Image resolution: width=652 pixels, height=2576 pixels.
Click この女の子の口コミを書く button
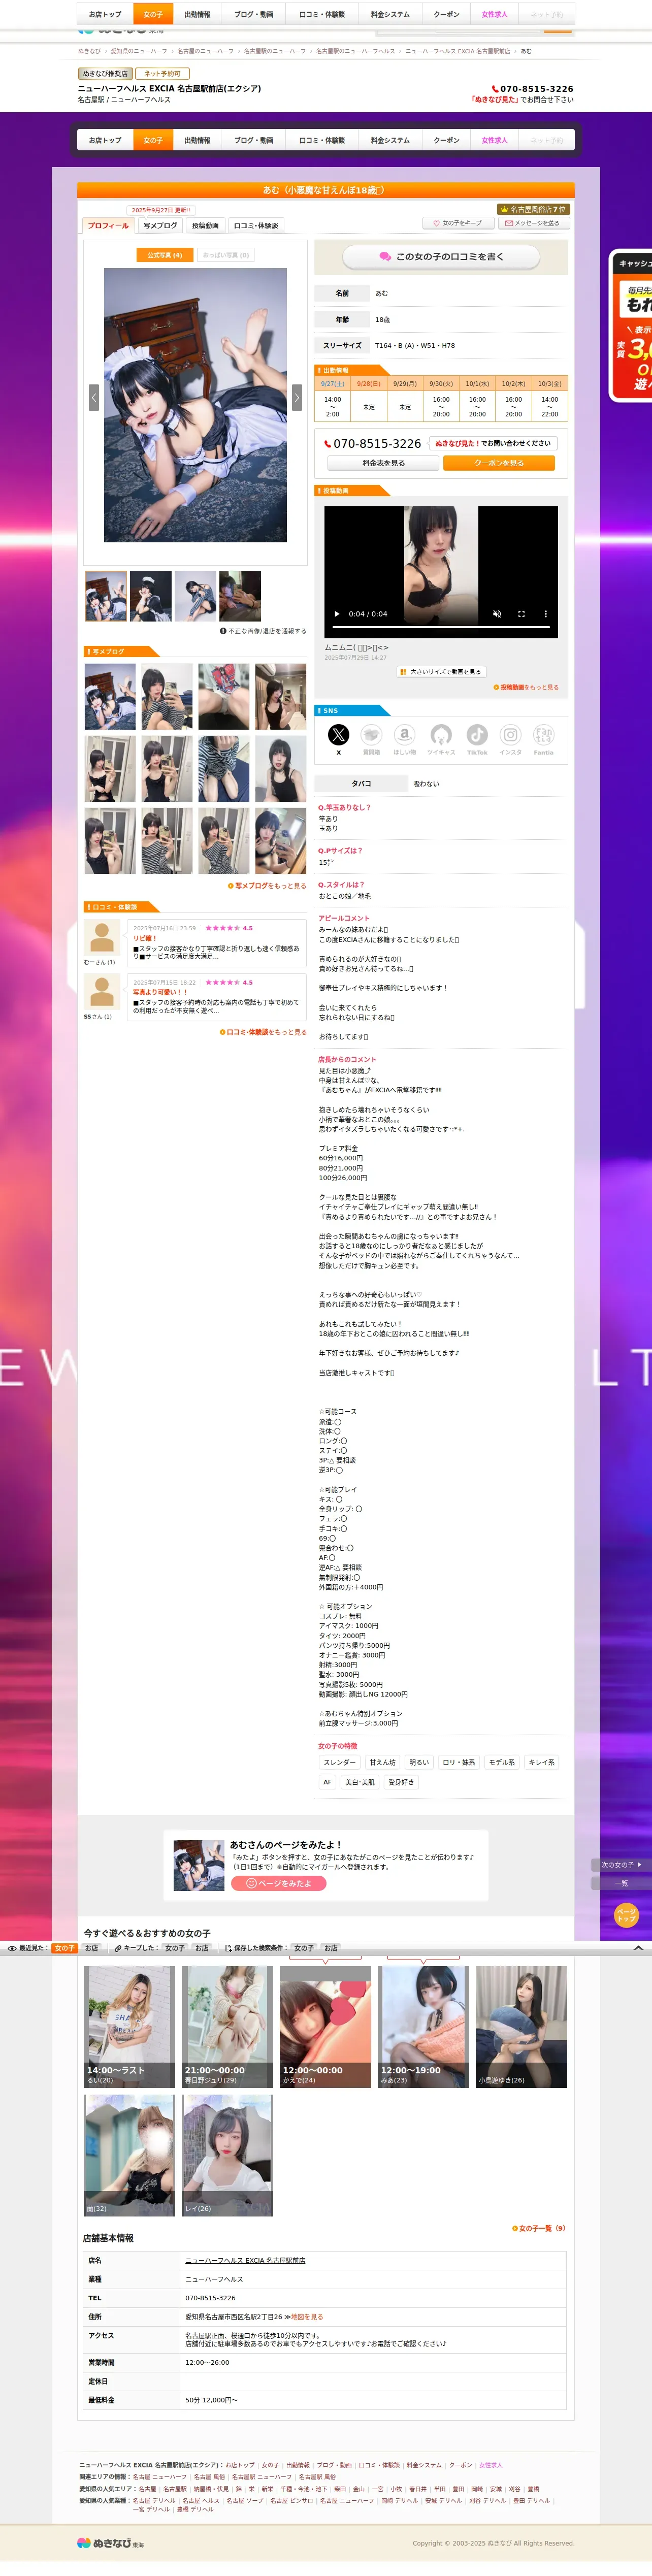[x=441, y=257]
